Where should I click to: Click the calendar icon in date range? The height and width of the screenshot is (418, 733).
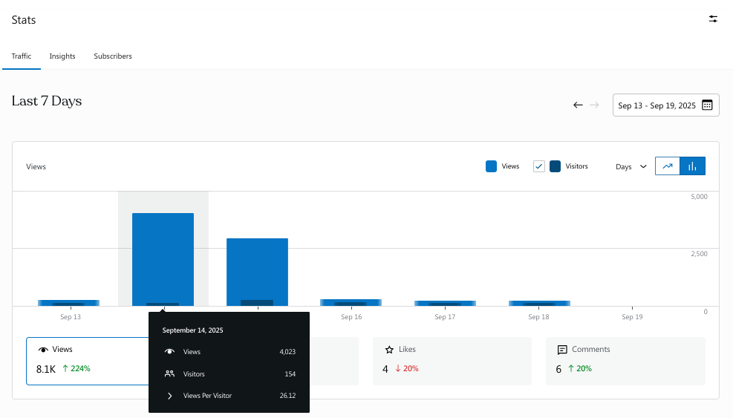point(707,105)
